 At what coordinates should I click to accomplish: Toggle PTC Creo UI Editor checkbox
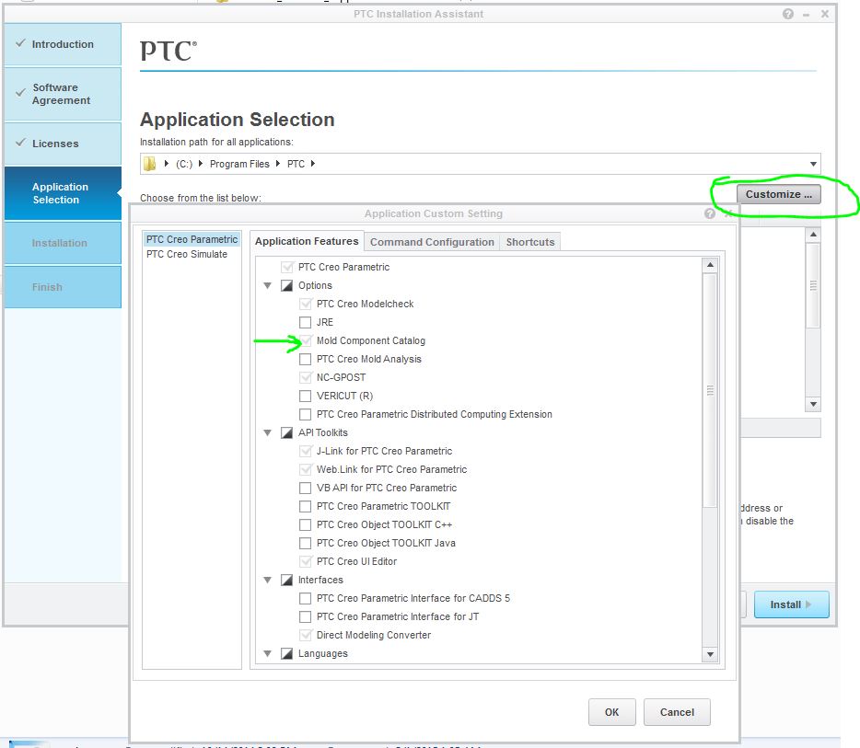point(305,561)
